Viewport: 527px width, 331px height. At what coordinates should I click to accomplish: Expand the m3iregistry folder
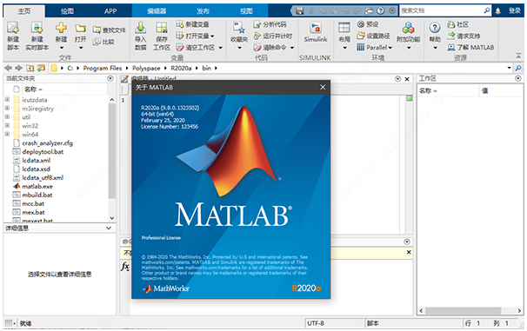click(7, 108)
